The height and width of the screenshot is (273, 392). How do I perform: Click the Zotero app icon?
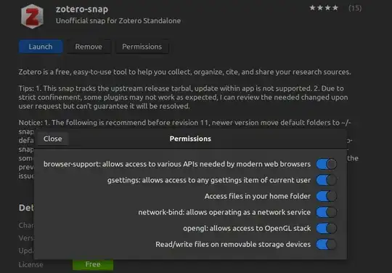pos(32,16)
